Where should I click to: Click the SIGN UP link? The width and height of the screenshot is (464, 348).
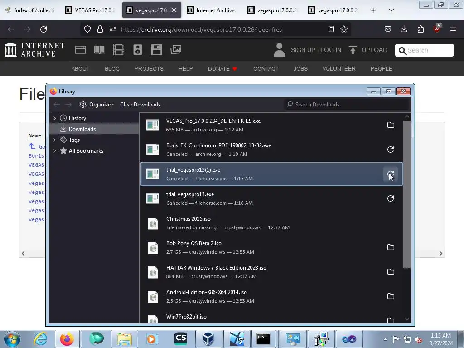(x=303, y=50)
